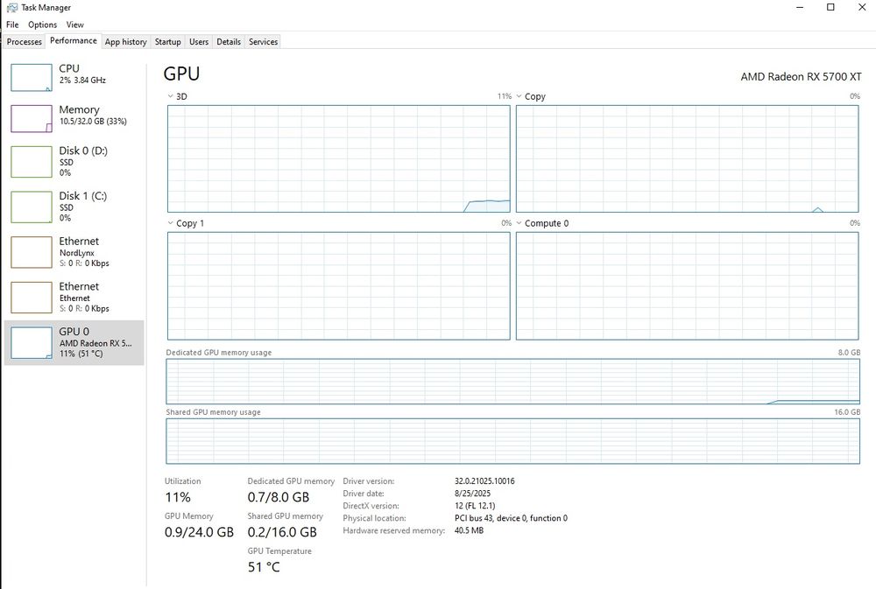Click the Dedicated GPU memory usage graph
The image size is (876, 589).
512,382
